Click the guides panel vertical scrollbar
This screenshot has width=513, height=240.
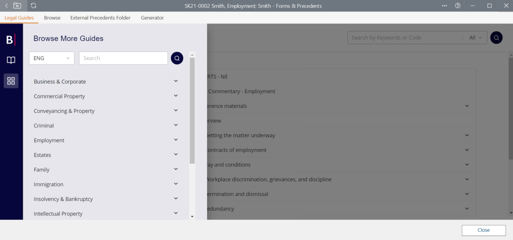click(x=192, y=110)
